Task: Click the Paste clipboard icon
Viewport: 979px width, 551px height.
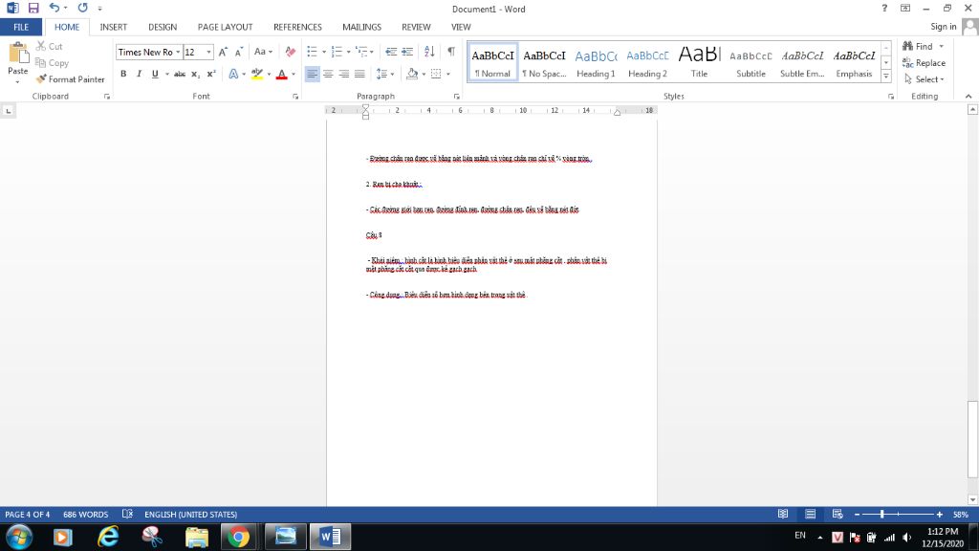Action: point(18,54)
